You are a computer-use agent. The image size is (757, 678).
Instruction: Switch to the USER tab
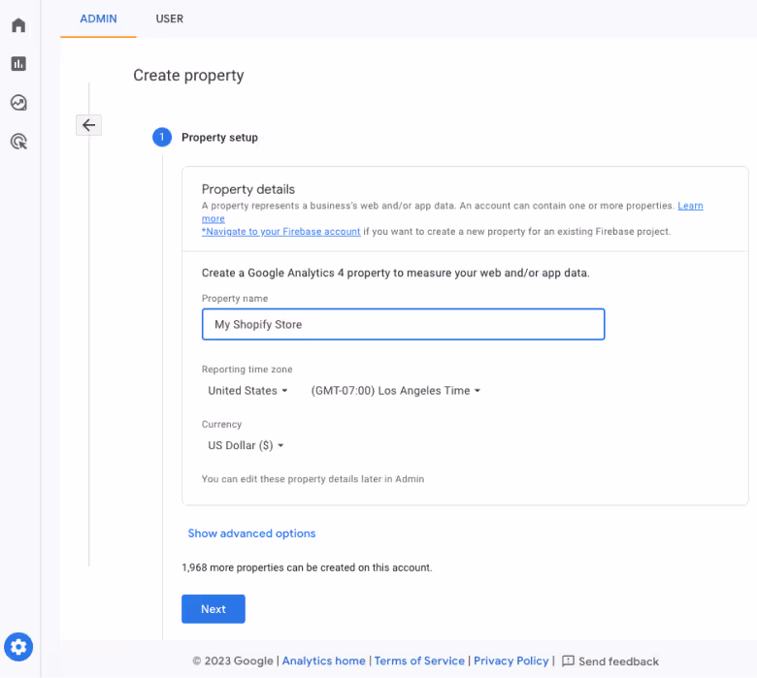click(170, 18)
